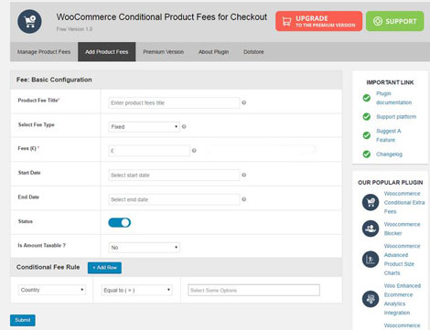430x330 pixels.
Task: Open the Equal to operator dropdown
Action: (x=136, y=290)
